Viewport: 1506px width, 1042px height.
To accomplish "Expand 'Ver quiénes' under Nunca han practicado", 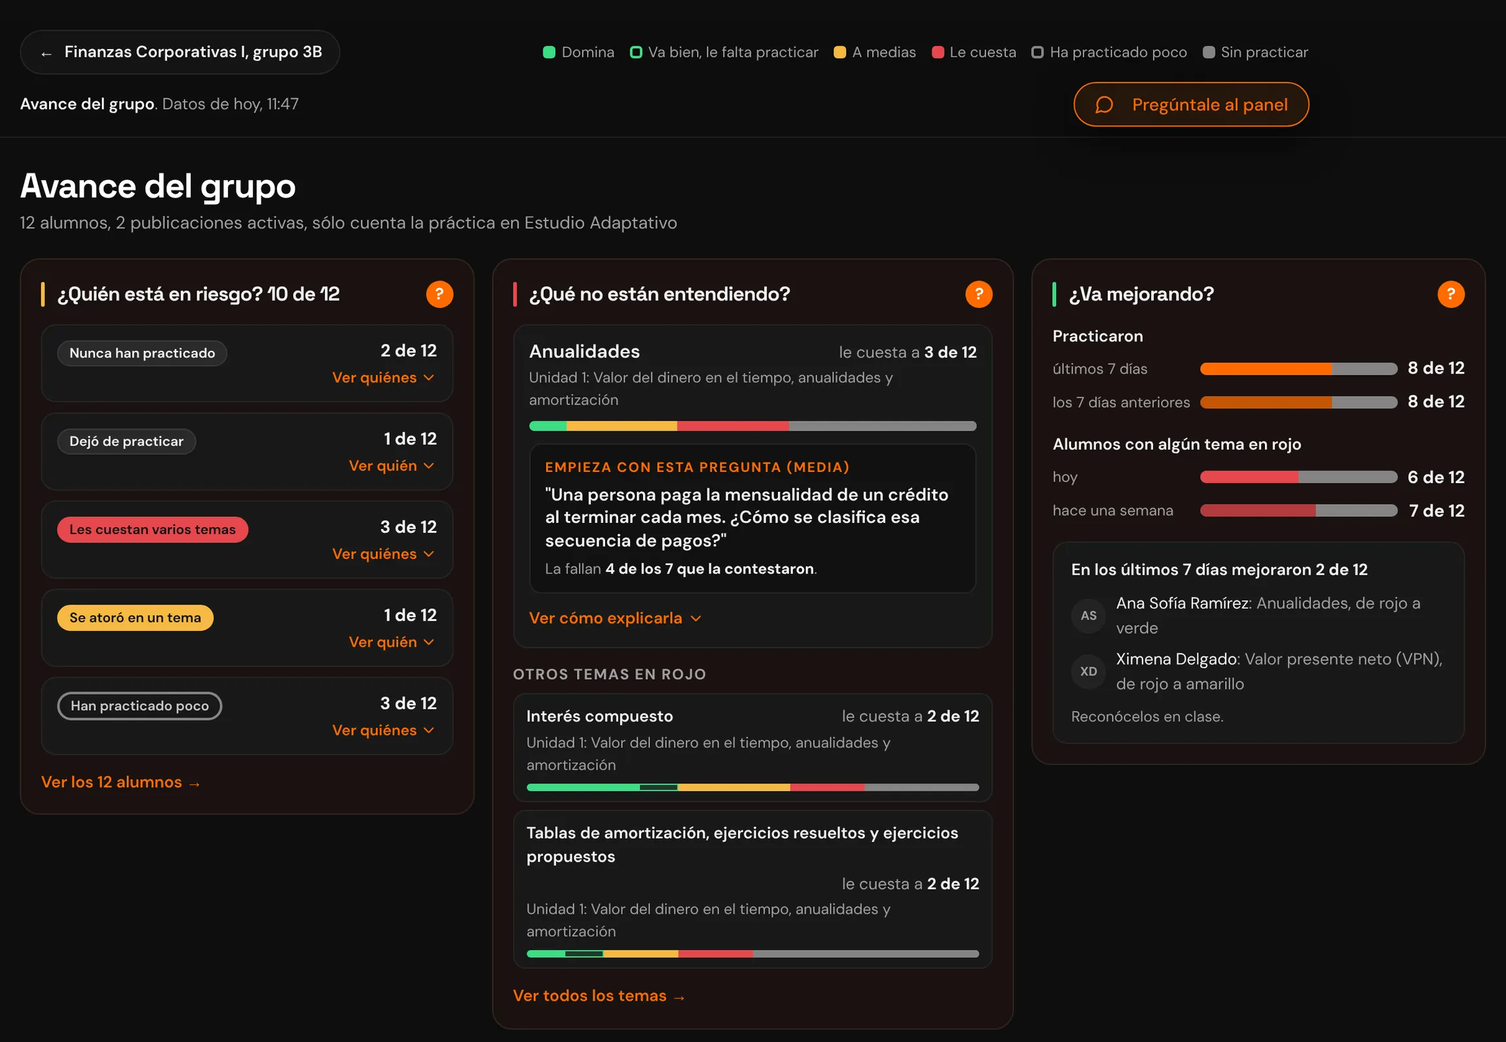I will (x=383, y=378).
